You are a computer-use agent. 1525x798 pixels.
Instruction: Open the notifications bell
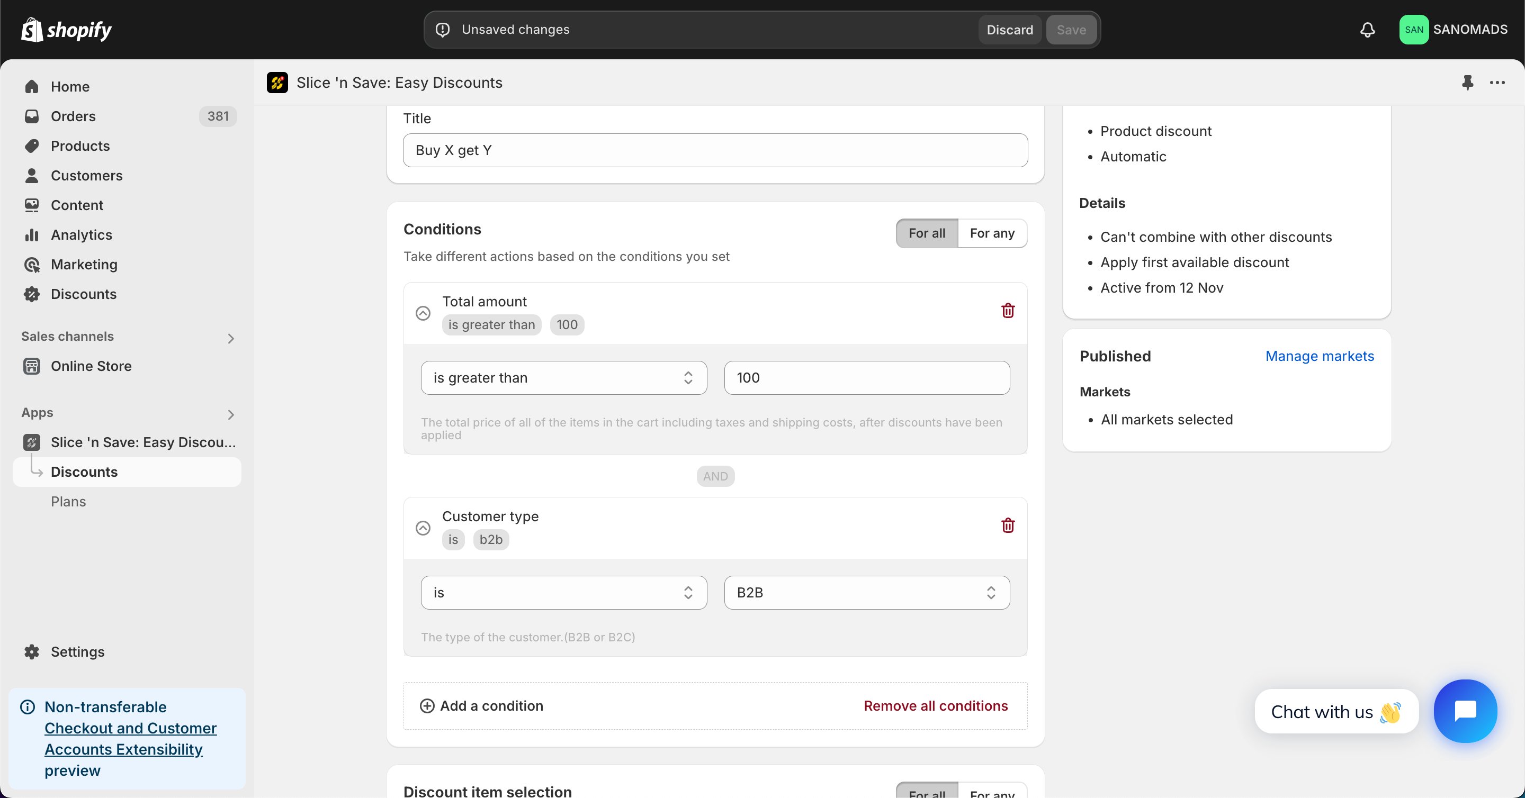[x=1367, y=30]
